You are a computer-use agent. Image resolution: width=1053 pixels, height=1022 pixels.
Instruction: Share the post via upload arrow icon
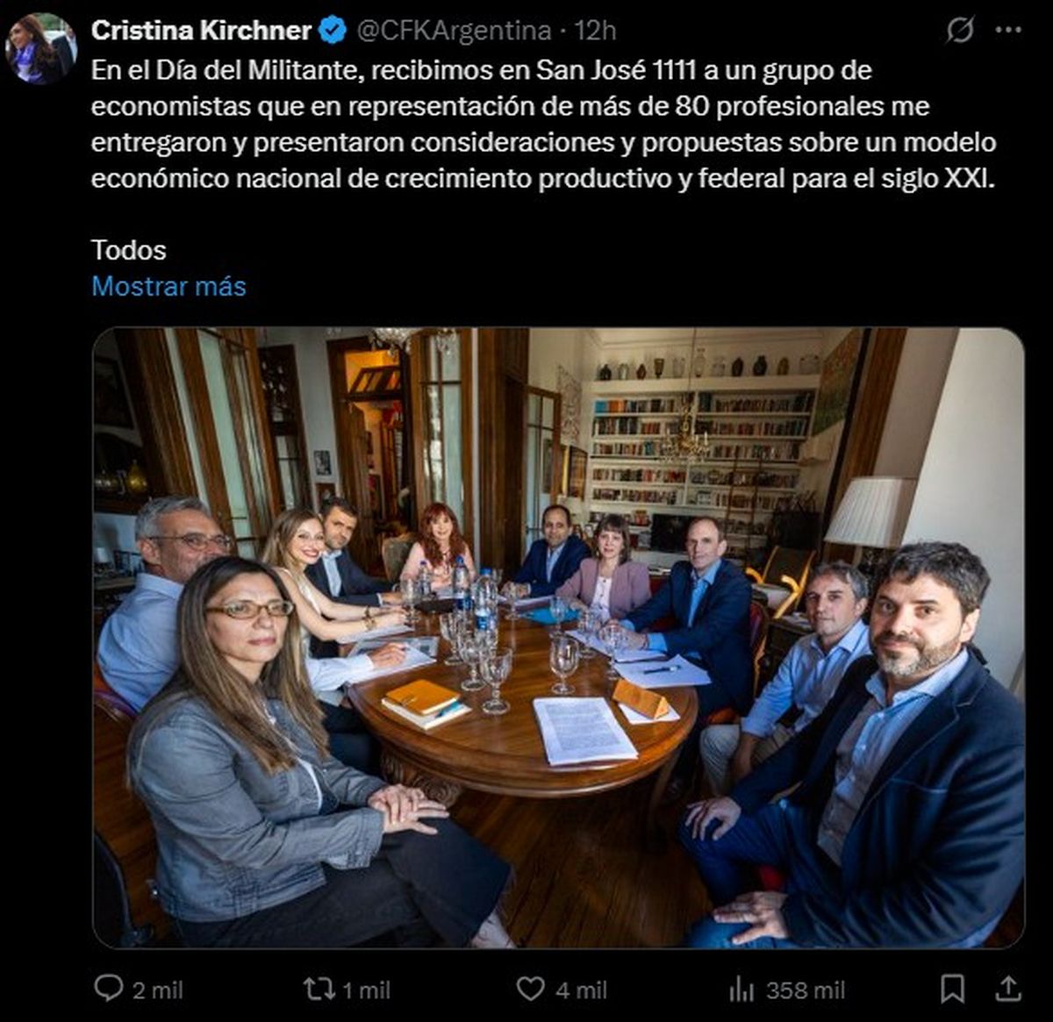click(x=1009, y=989)
